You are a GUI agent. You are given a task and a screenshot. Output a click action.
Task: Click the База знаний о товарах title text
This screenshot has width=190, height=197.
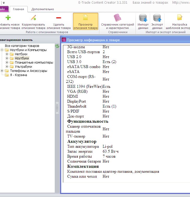coord(150,3)
